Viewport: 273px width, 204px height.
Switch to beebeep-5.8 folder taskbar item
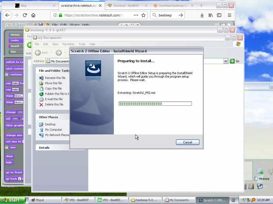coord(146,200)
